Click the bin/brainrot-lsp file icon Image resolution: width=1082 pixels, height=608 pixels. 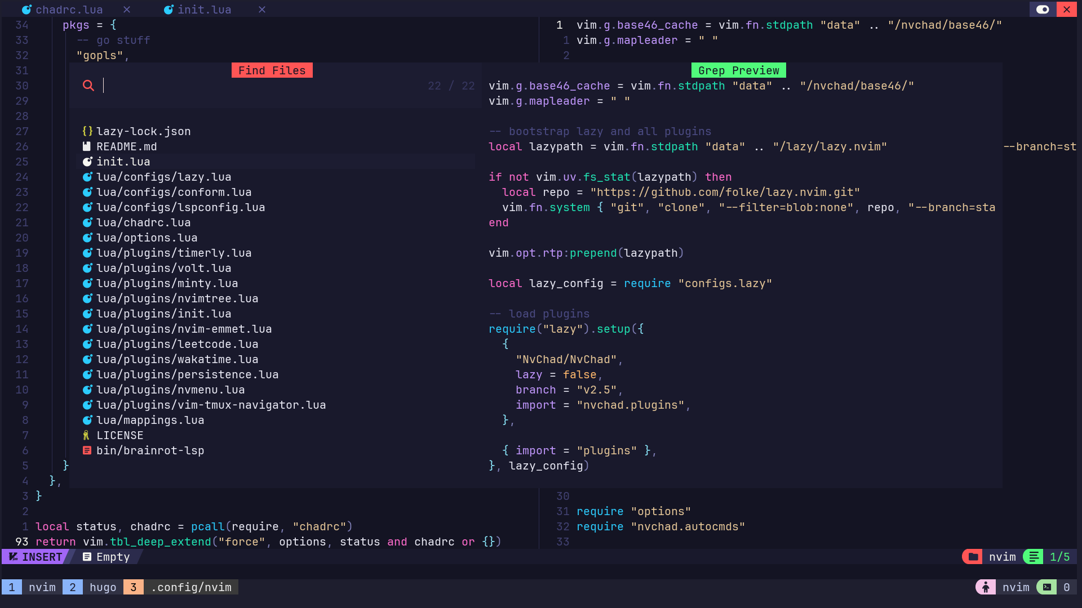pos(87,450)
